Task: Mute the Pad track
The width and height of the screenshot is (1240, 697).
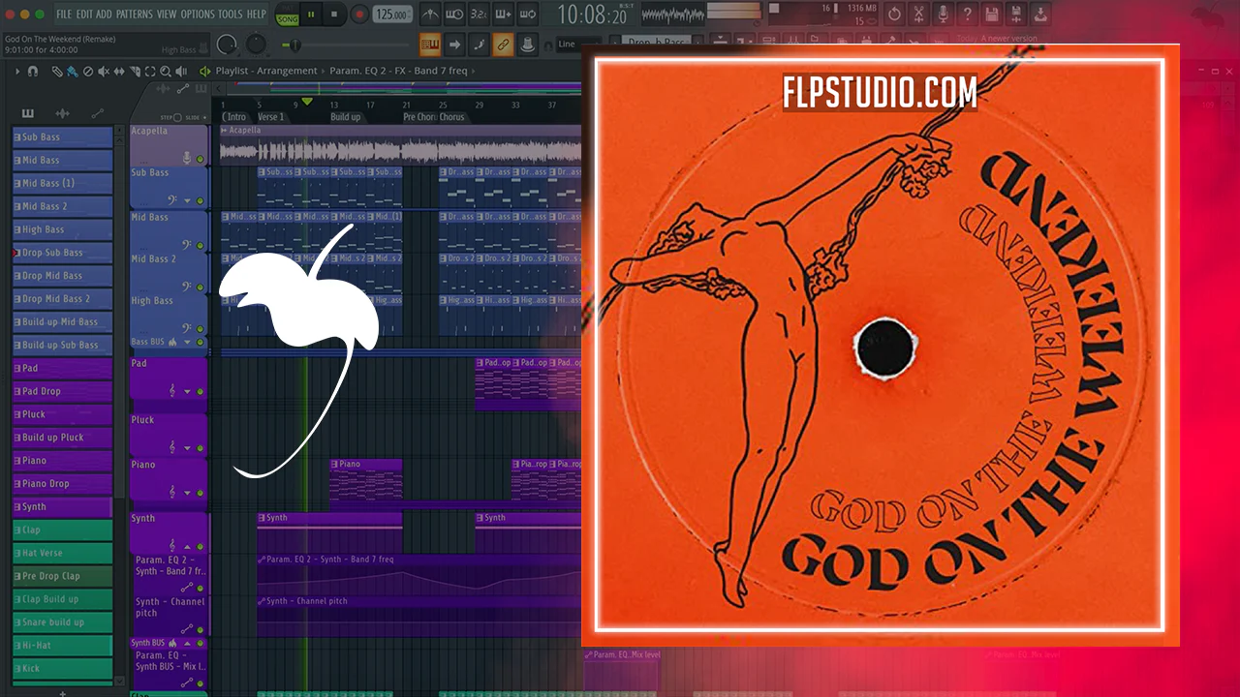Action: coord(201,391)
